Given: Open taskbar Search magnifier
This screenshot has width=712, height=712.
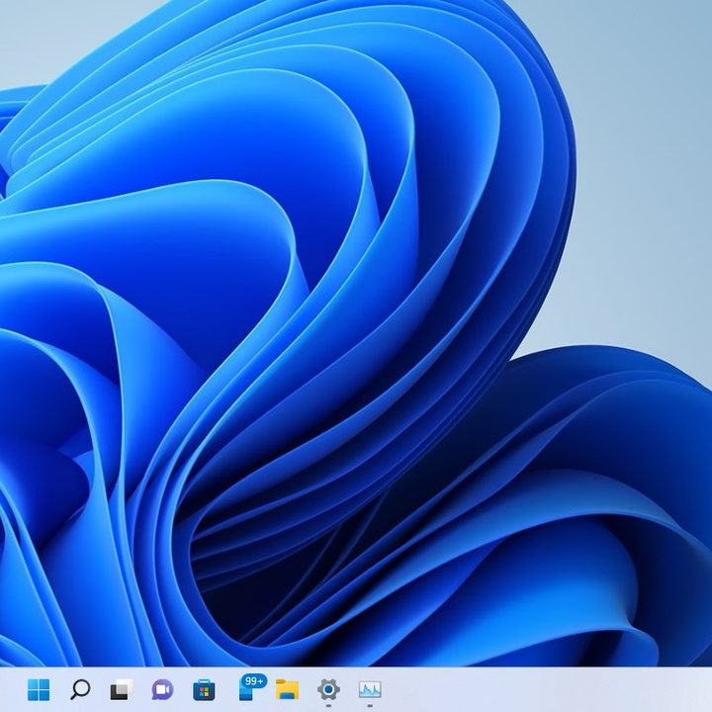Looking at the screenshot, I should [80, 690].
